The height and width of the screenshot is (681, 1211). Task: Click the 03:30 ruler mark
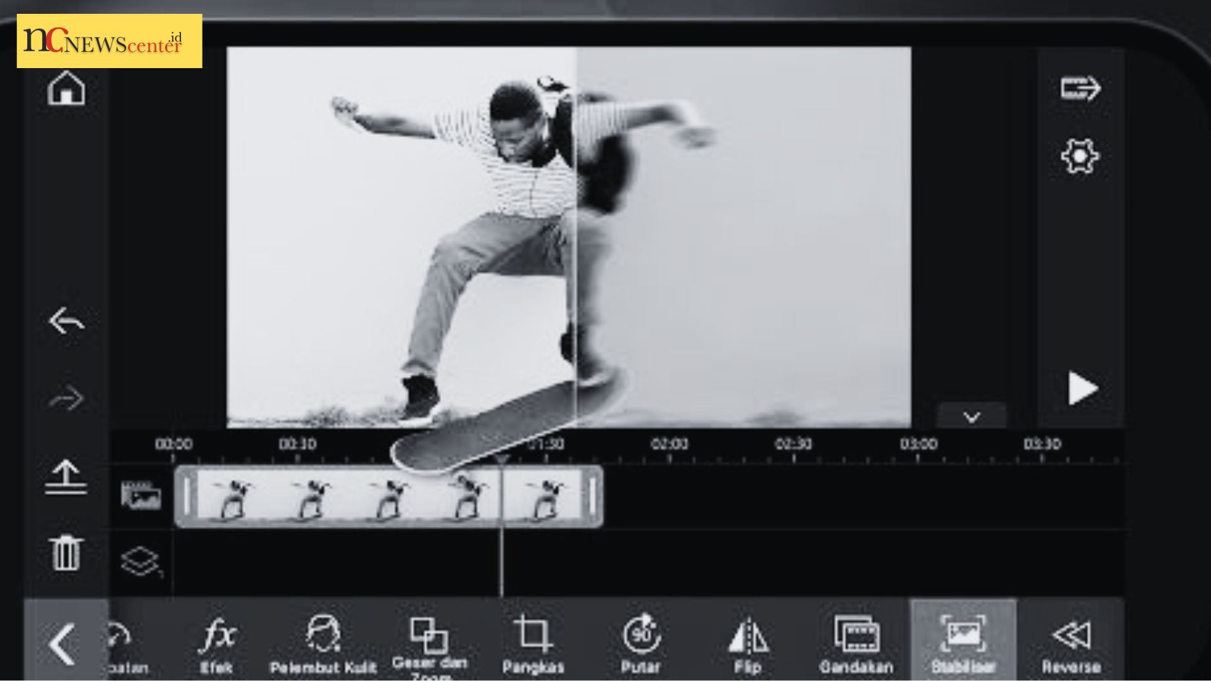pyautogui.click(x=1042, y=445)
